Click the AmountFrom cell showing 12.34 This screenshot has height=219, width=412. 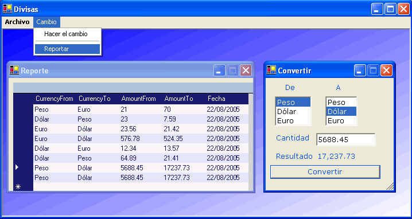141,148
